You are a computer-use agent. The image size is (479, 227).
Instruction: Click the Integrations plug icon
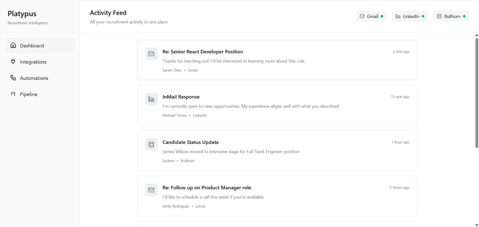pyautogui.click(x=13, y=62)
